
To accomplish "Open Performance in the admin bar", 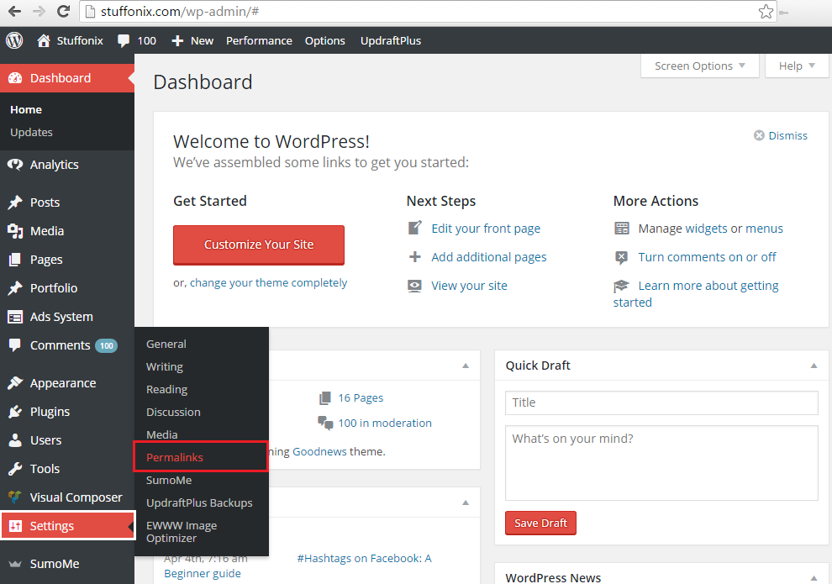I will pos(259,41).
